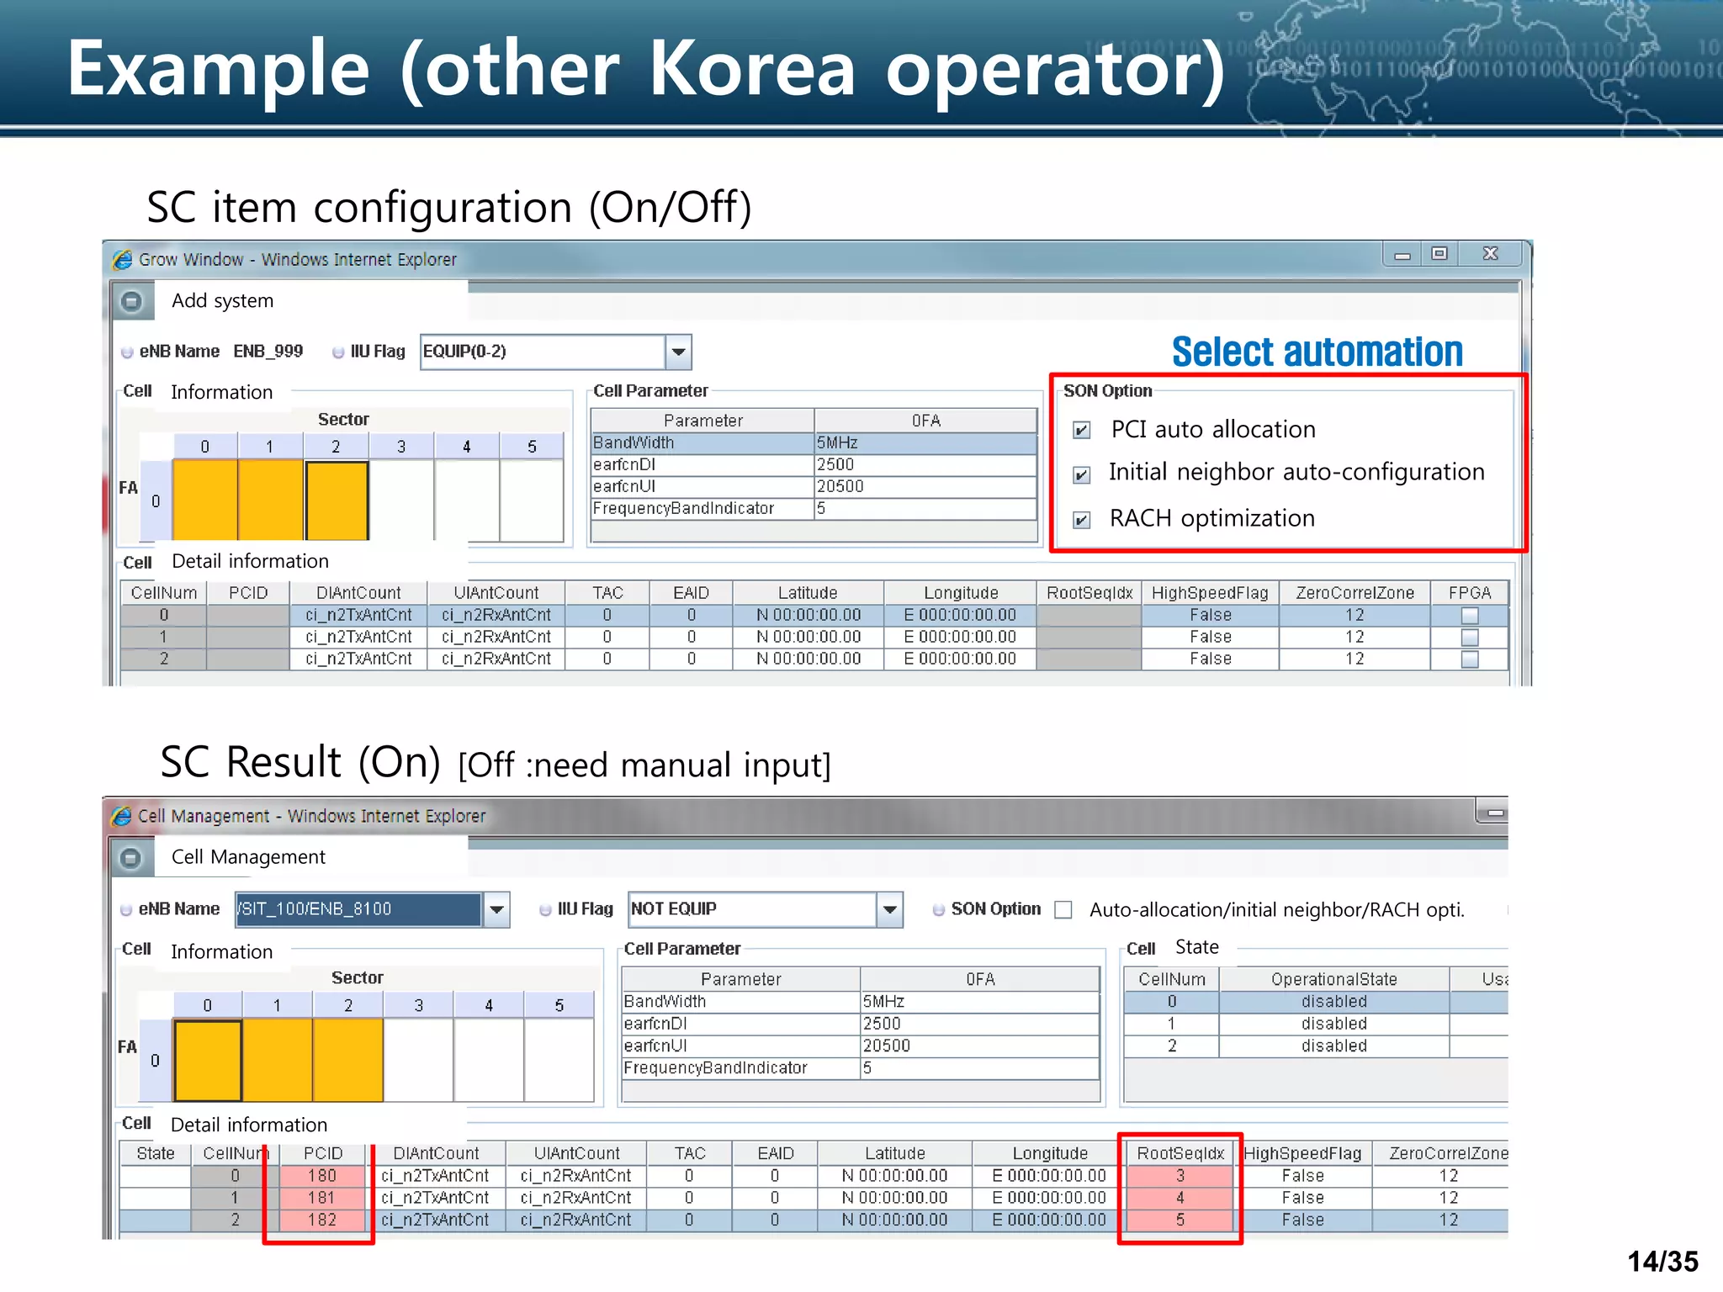Check FPGA box for CellNum 1 row

coord(1470,638)
